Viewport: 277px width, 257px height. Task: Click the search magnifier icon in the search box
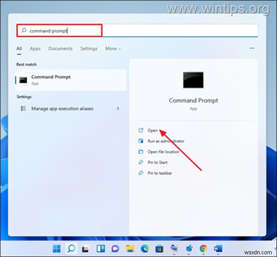24,31
